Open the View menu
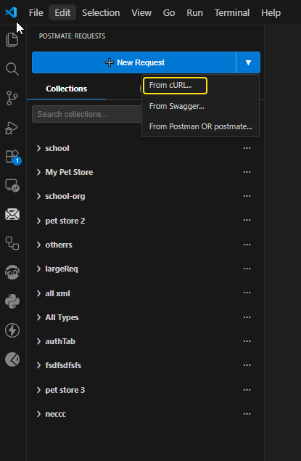The width and height of the screenshot is (301, 461). [141, 13]
